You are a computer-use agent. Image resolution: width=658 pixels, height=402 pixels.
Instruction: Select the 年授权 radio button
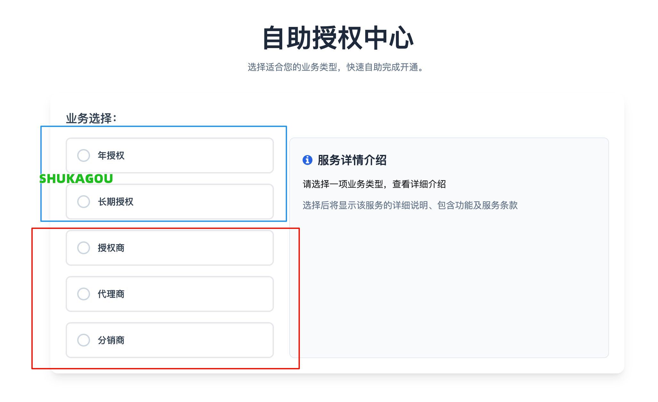pos(84,155)
